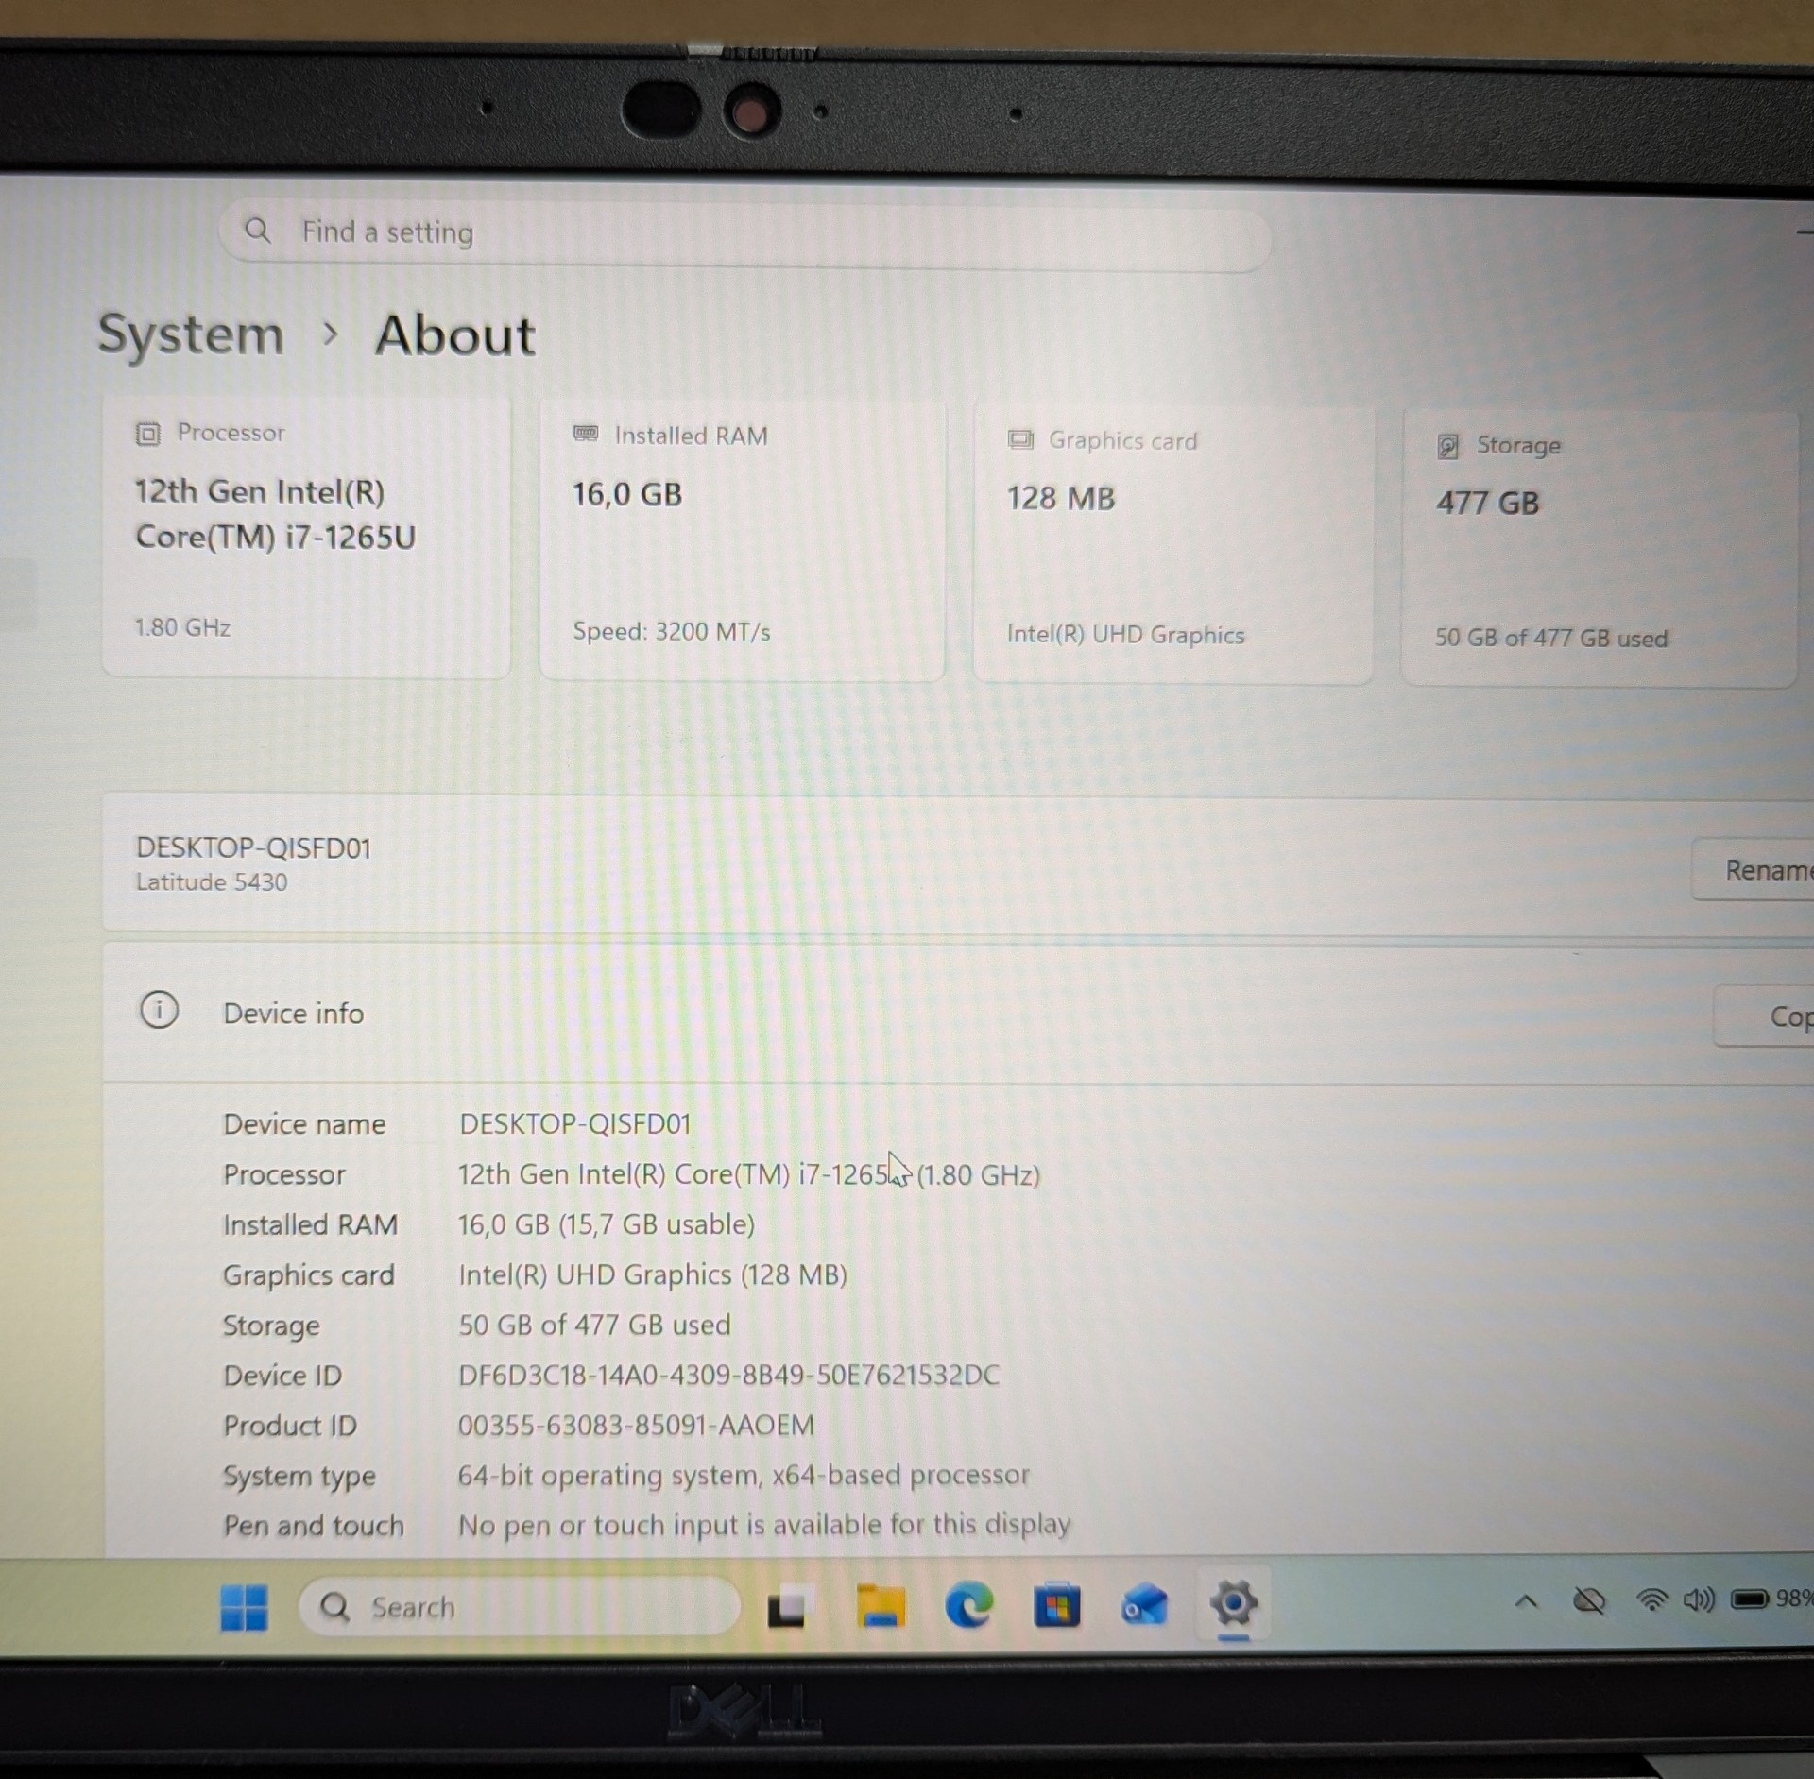
Task: Open Microsoft Store from the taskbar
Action: tap(1056, 1605)
